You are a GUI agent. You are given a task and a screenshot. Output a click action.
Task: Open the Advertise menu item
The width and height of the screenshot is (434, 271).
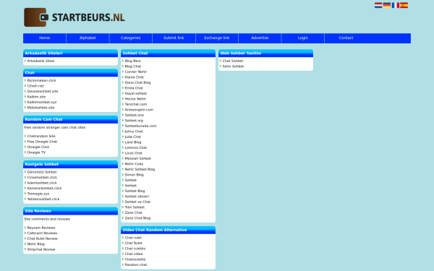[260, 38]
